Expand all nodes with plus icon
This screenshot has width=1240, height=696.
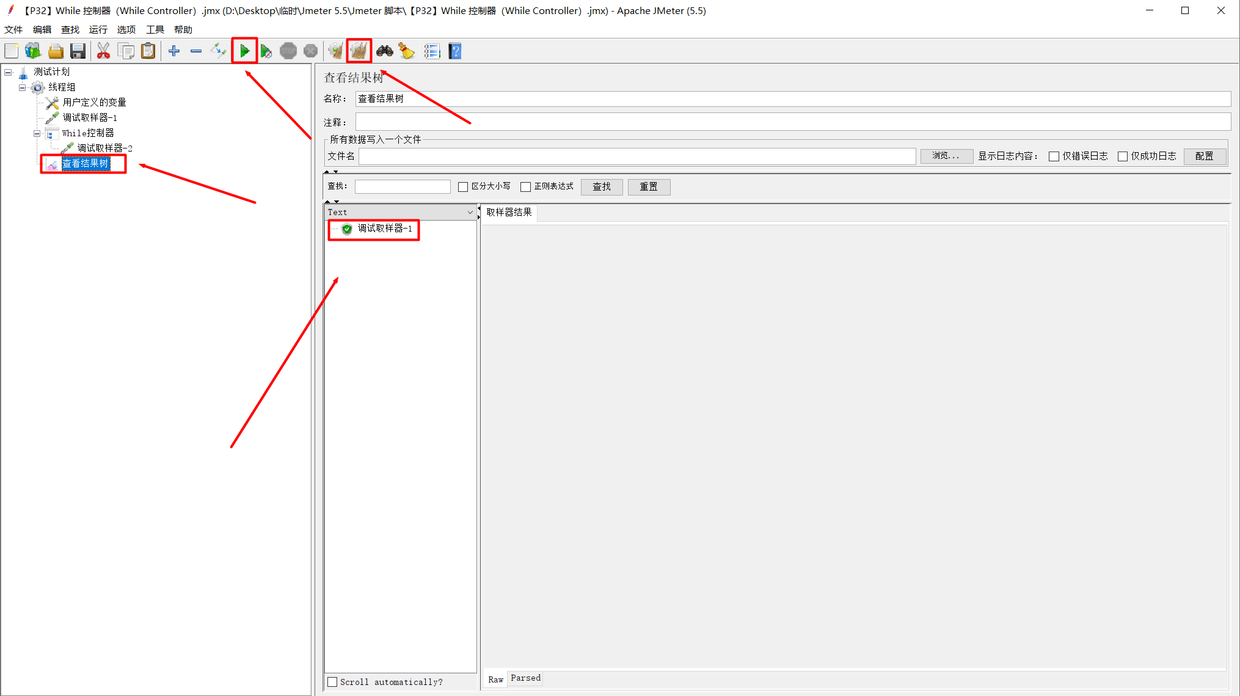[x=174, y=51]
